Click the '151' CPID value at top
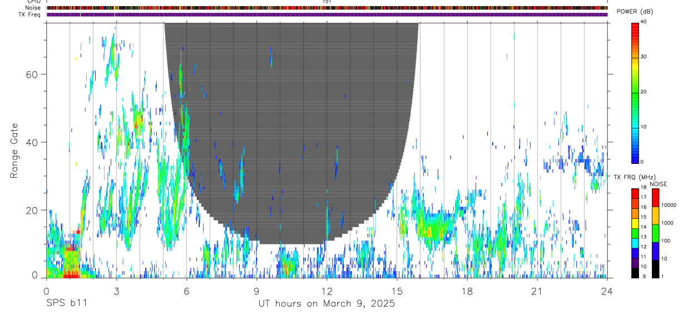Viewport: 683px width, 315px height. pos(326,2)
